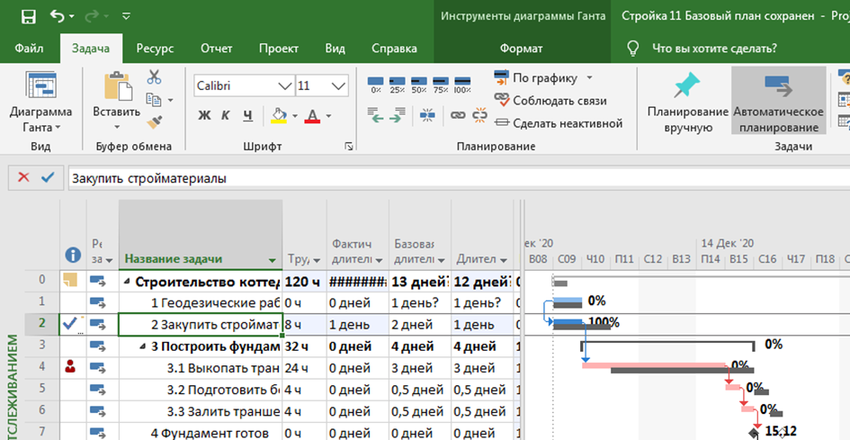Click Сделать неактивной
This screenshot has height=440, width=850.
click(559, 123)
